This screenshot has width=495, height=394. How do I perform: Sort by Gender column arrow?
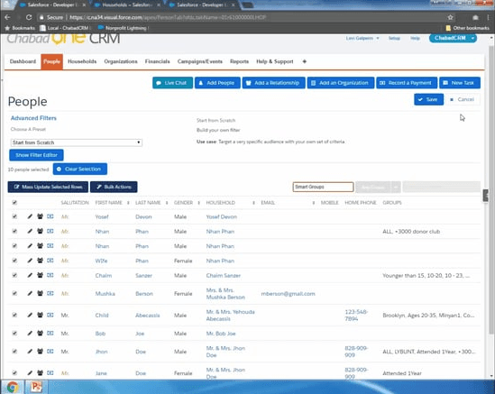(199, 203)
